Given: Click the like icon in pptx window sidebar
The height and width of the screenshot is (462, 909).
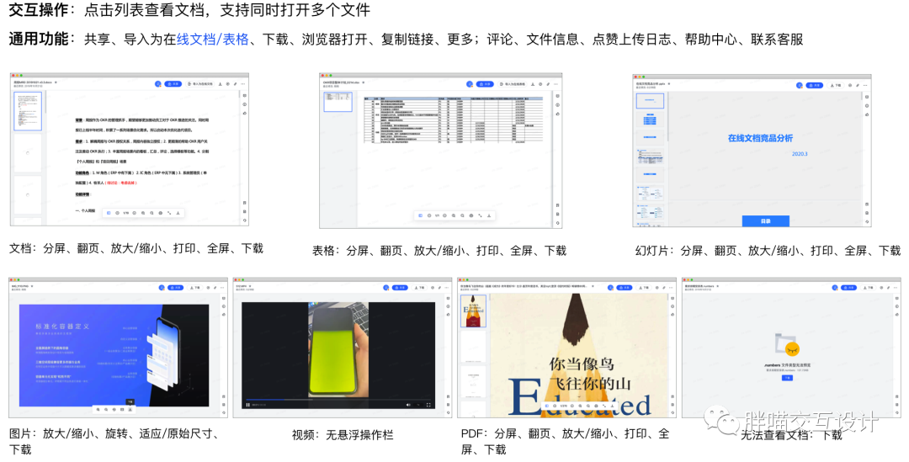Looking at the screenshot, I should coord(867,114).
